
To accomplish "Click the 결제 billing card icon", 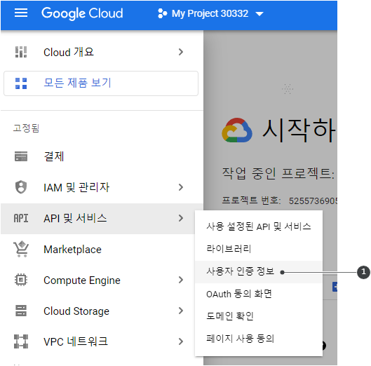I will [x=21, y=156].
